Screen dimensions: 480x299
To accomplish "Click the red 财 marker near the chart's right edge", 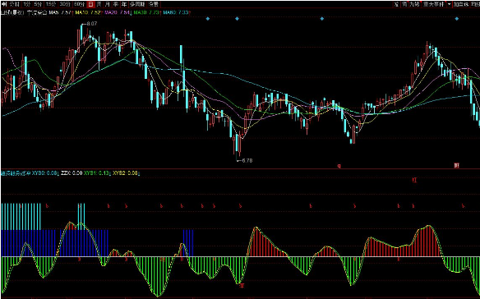I will point(456,166).
